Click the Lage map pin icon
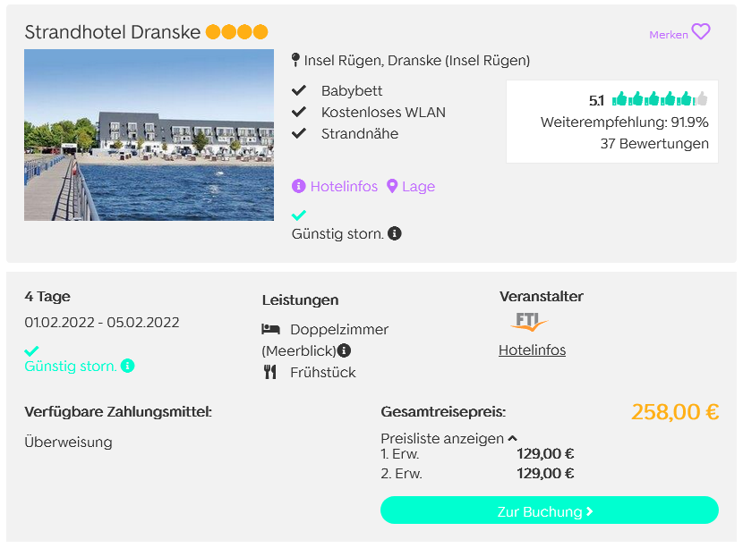The image size is (743, 548). point(392,187)
